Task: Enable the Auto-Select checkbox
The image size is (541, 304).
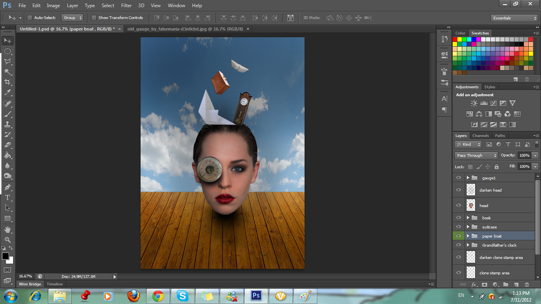Action: coord(30,18)
